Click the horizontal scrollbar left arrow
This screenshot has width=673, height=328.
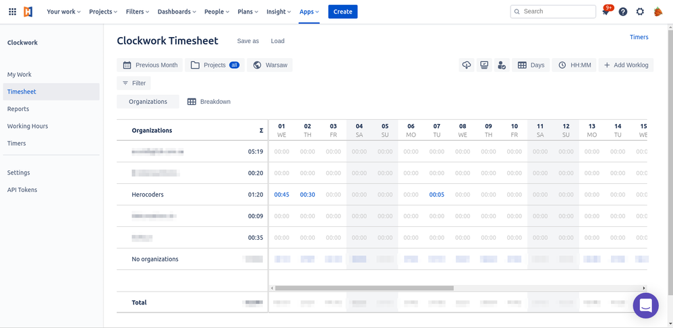[x=272, y=288]
